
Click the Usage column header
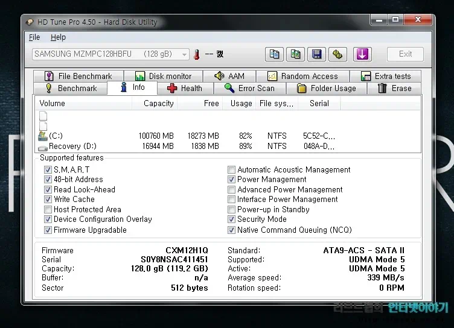(x=239, y=103)
